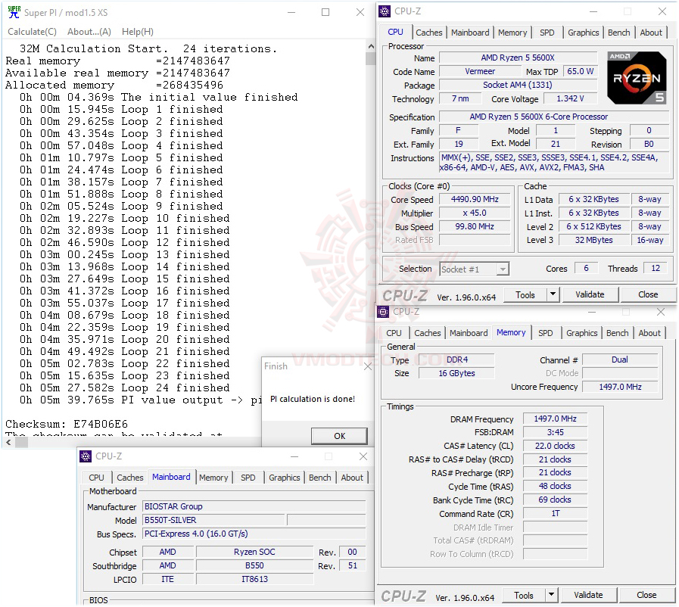Switch to Graphics tab in Memory CPU-Z window
Viewport: 679px width, 607px height.
click(582, 333)
